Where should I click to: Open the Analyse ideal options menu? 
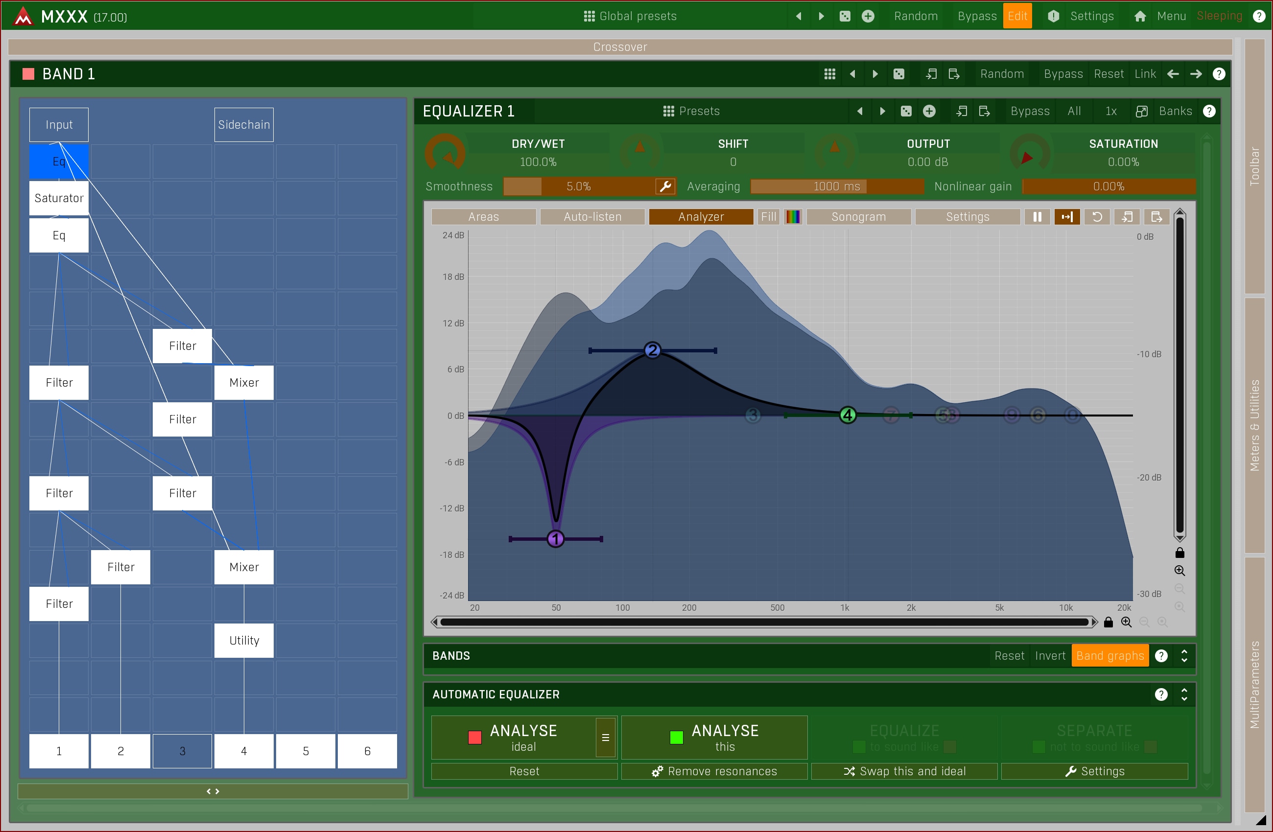coord(605,738)
